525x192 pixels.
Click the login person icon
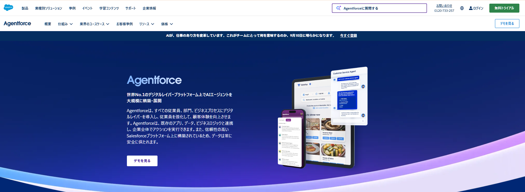[471, 8]
